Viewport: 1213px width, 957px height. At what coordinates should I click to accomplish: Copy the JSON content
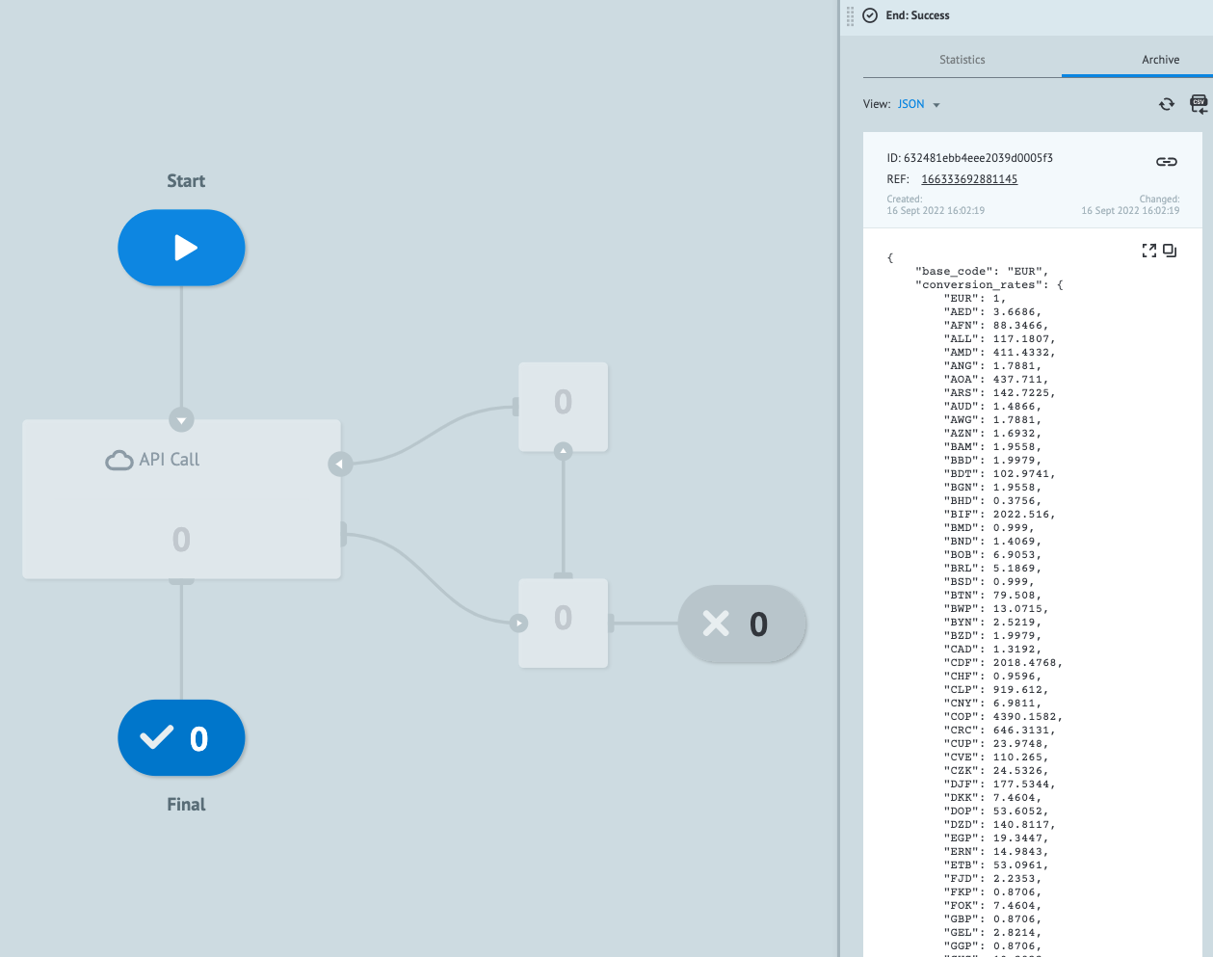1171,250
